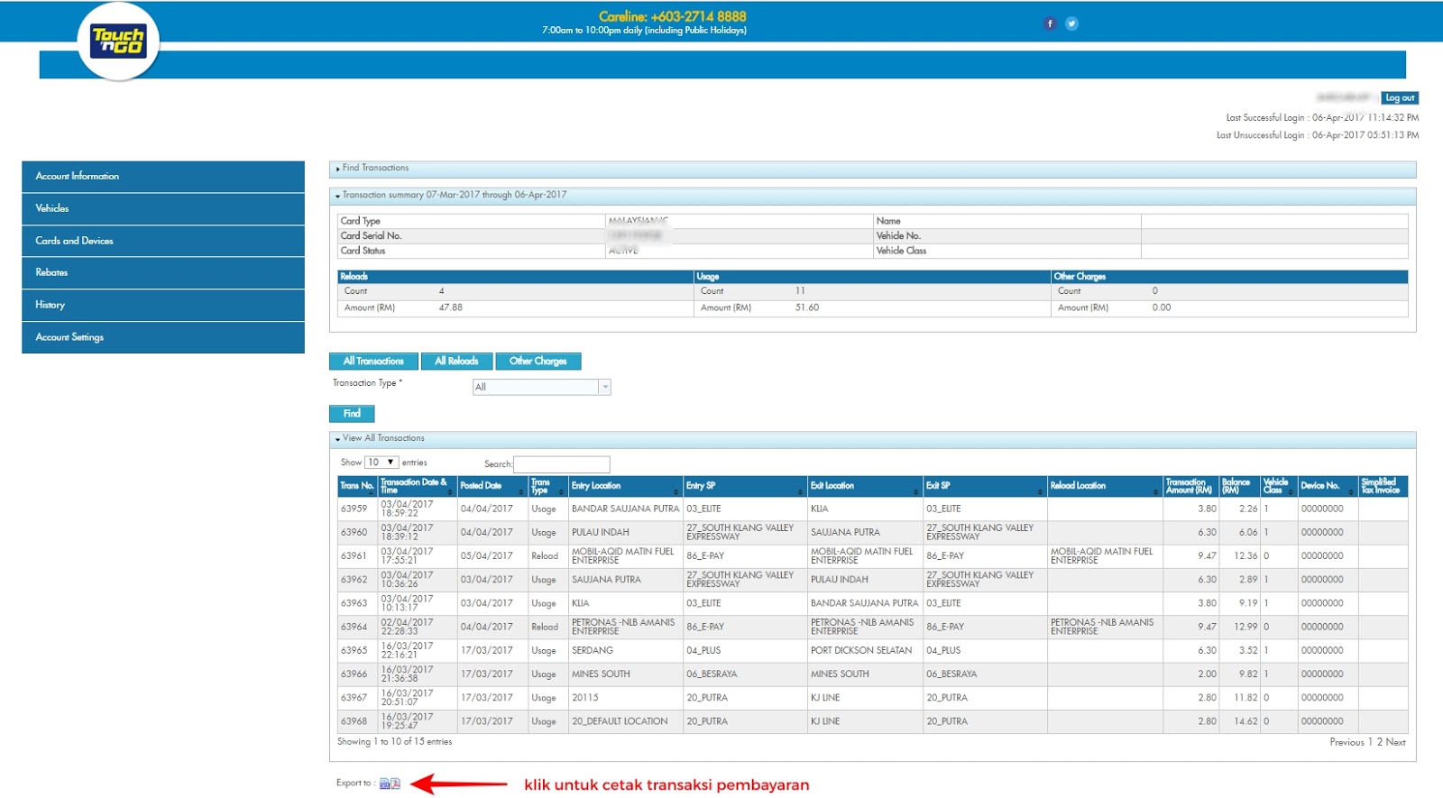Open Account Settings menu item
The height and width of the screenshot is (798, 1443).
click(163, 337)
